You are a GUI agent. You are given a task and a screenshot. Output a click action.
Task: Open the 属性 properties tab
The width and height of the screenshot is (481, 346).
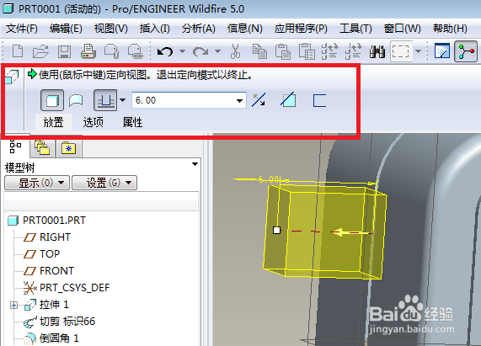(x=132, y=123)
